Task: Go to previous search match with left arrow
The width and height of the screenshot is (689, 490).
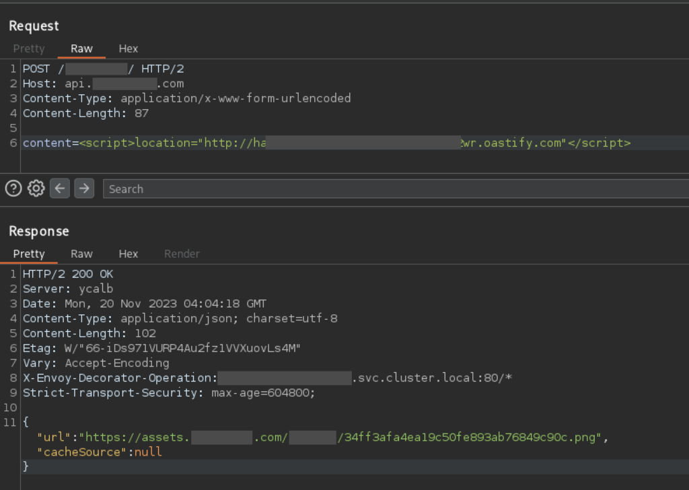Action: tap(60, 188)
